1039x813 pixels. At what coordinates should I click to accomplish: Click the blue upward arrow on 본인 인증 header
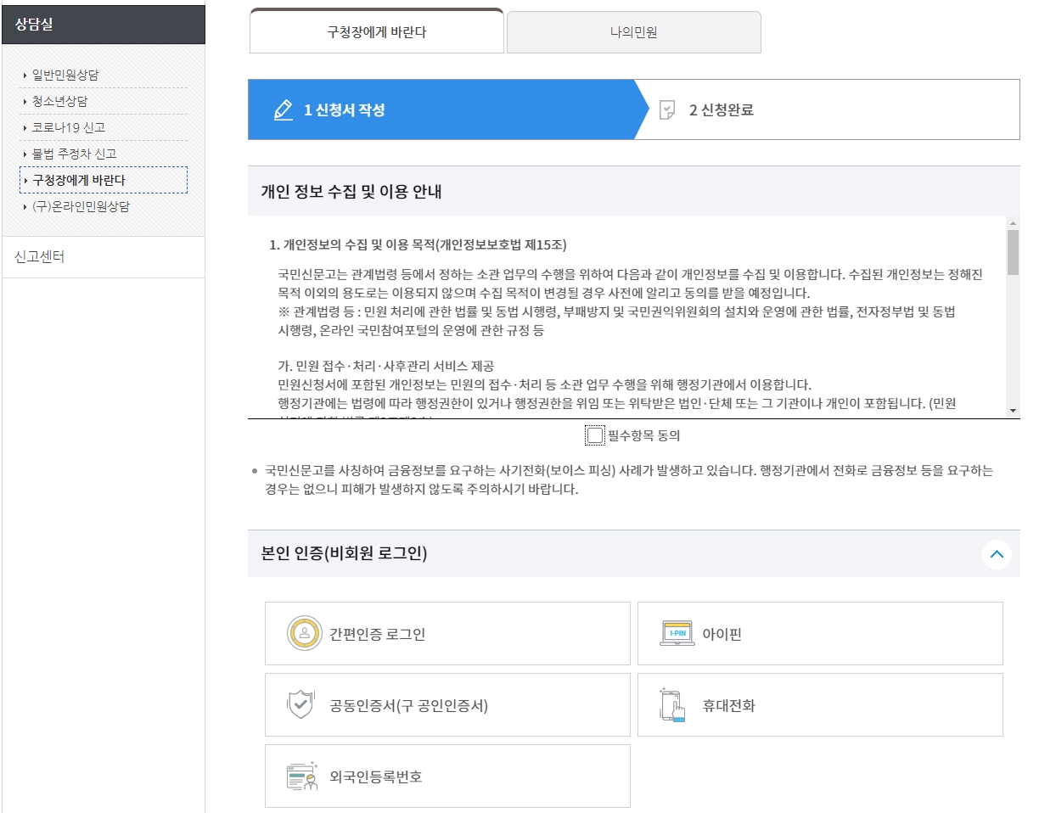(x=997, y=555)
